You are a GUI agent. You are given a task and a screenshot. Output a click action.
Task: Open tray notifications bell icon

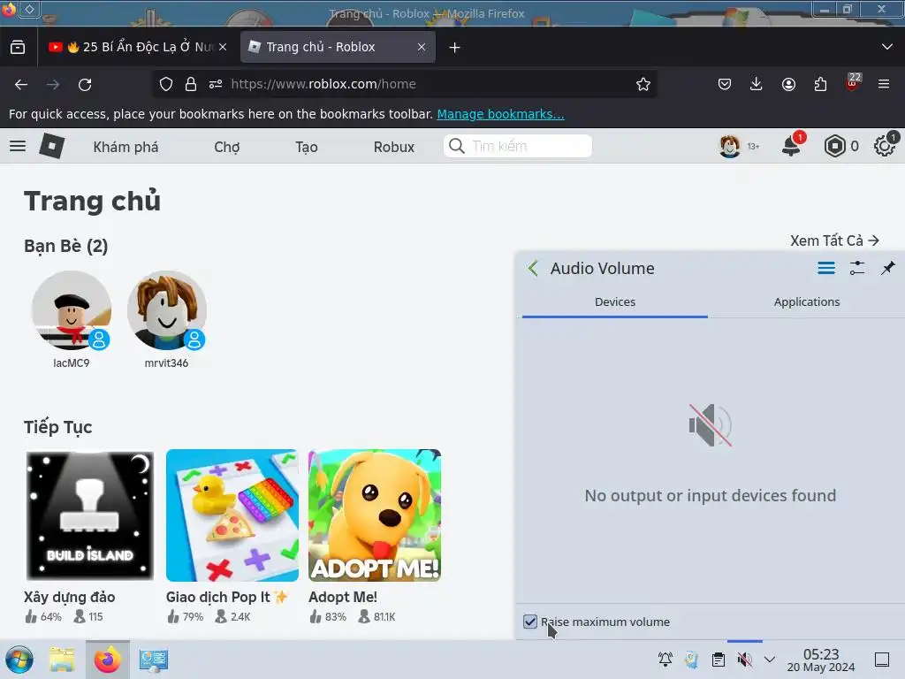point(665,660)
